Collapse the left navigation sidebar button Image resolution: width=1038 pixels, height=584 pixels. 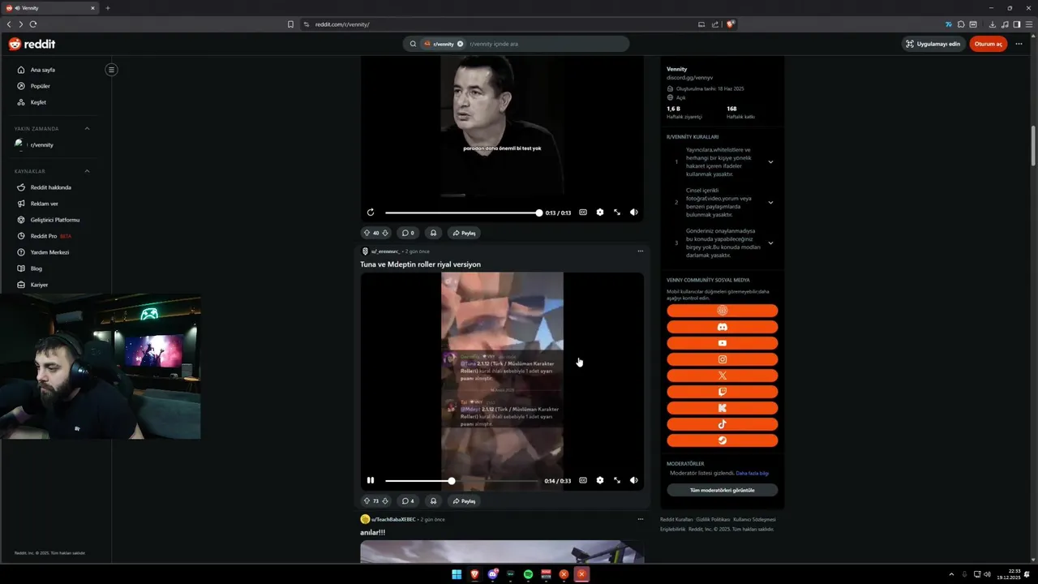111,70
